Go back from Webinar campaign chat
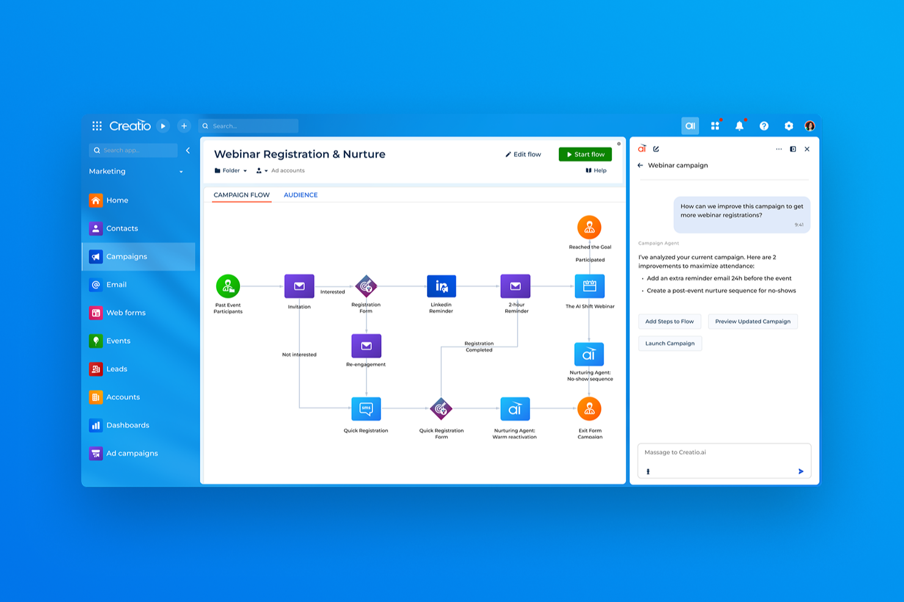Screen dimensions: 904x602 (640, 165)
